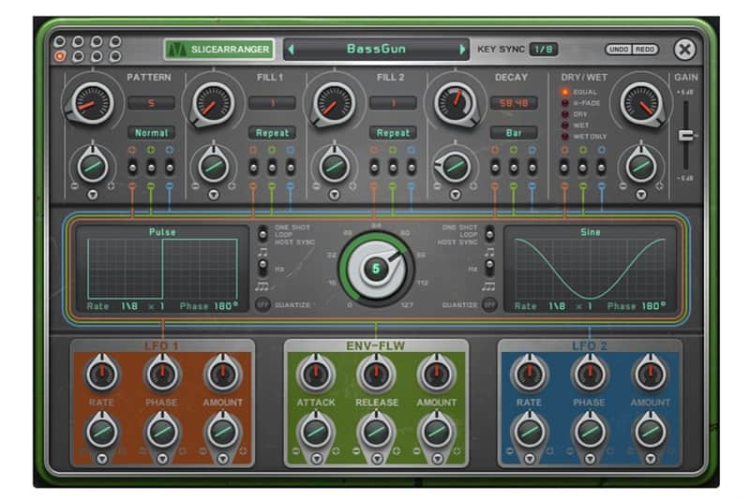Open the Decay Bar unit dropdown
Image resolution: width=750 pixels, height=499 pixels.
point(514,133)
